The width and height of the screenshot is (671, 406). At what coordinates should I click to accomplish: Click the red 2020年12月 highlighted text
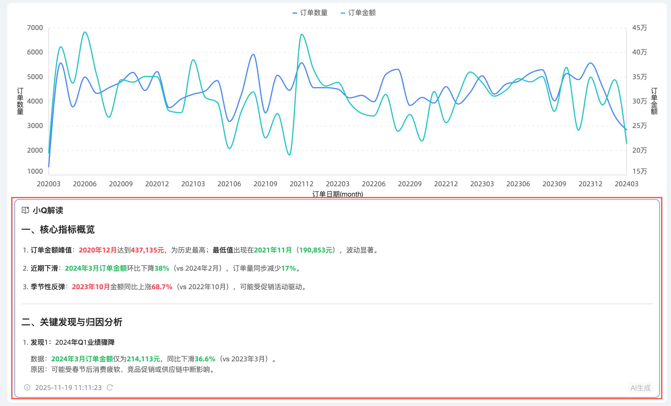click(x=98, y=250)
